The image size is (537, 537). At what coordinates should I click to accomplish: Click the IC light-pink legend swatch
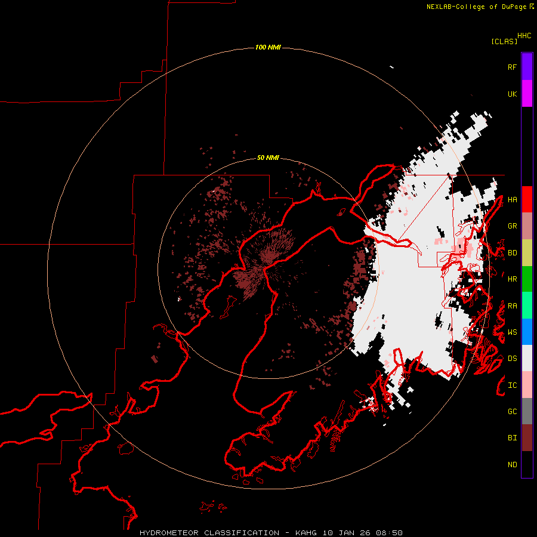(x=527, y=385)
